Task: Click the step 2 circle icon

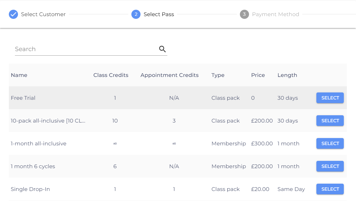Action: coord(136,14)
